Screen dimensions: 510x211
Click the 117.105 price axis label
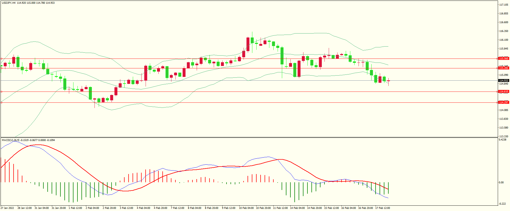point(504,5)
